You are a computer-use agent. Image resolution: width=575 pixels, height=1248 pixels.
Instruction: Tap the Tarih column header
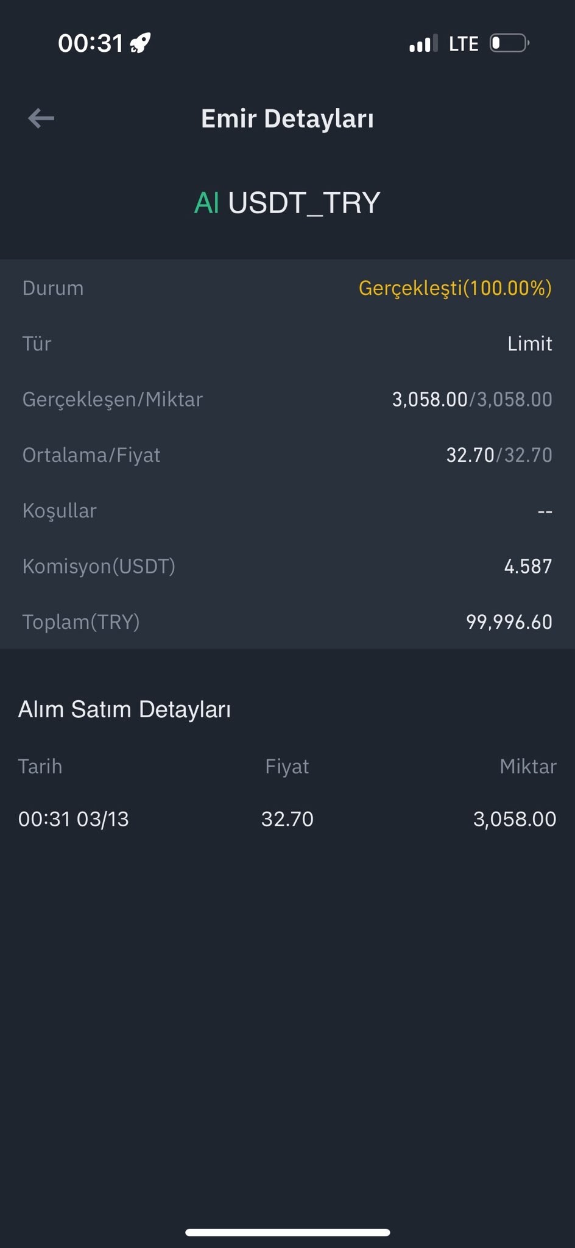[40, 767]
